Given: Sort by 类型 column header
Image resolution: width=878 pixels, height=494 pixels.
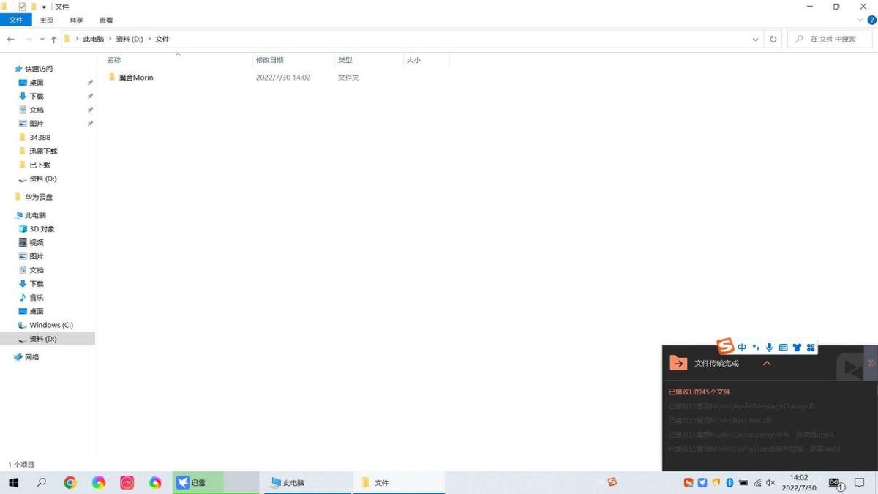Looking at the screenshot, I should tap(345, 60).
